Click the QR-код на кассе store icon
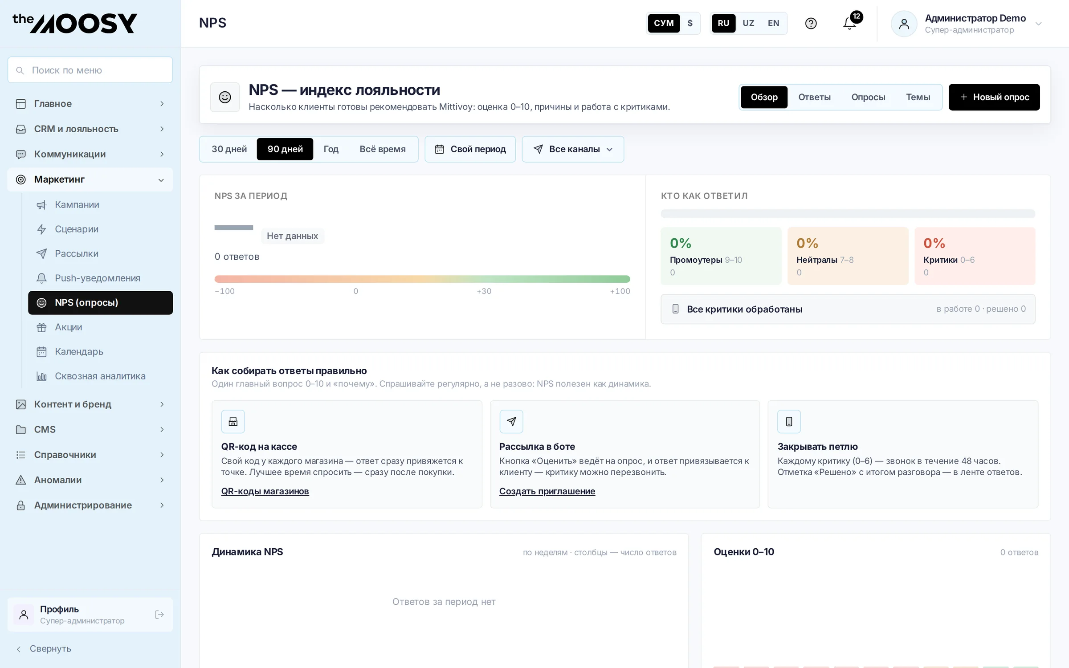The width and height of the screenshot is (1069, 668). [x=233, y=421]
